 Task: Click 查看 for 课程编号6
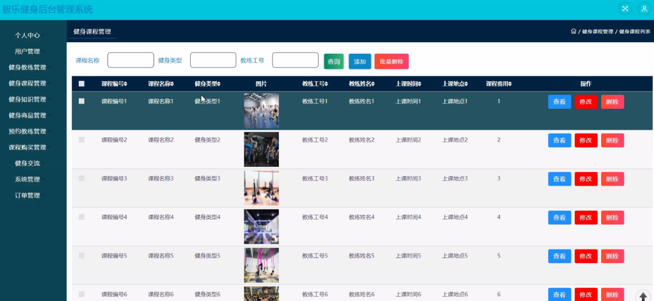point(559,294)
